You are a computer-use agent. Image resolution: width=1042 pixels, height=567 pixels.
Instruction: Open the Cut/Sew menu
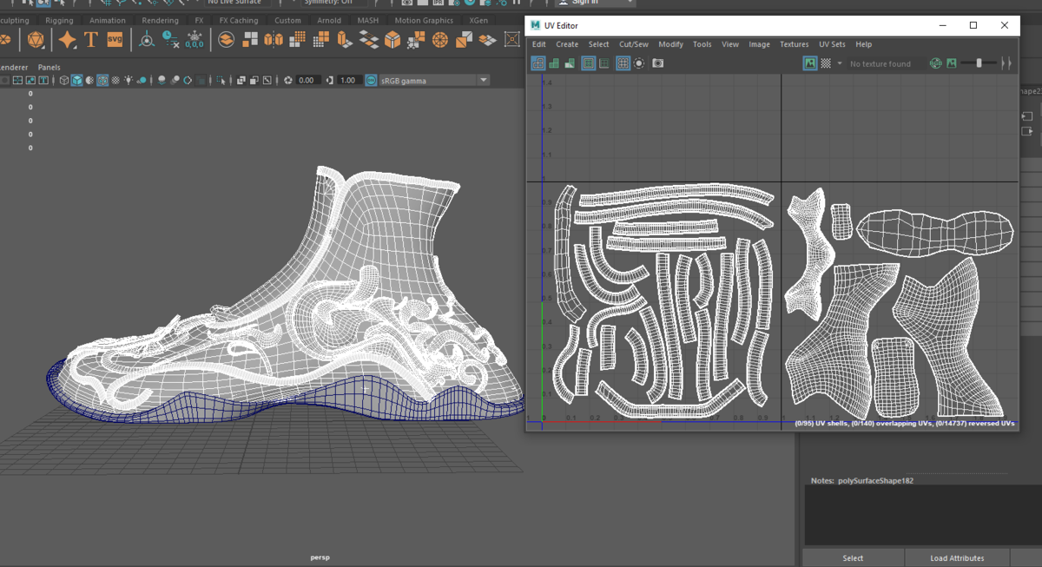click(633, 44)
